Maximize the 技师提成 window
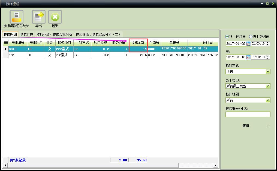Image resolution: width=277 pixels, height=171 pixels. click(x=267, y=4)
